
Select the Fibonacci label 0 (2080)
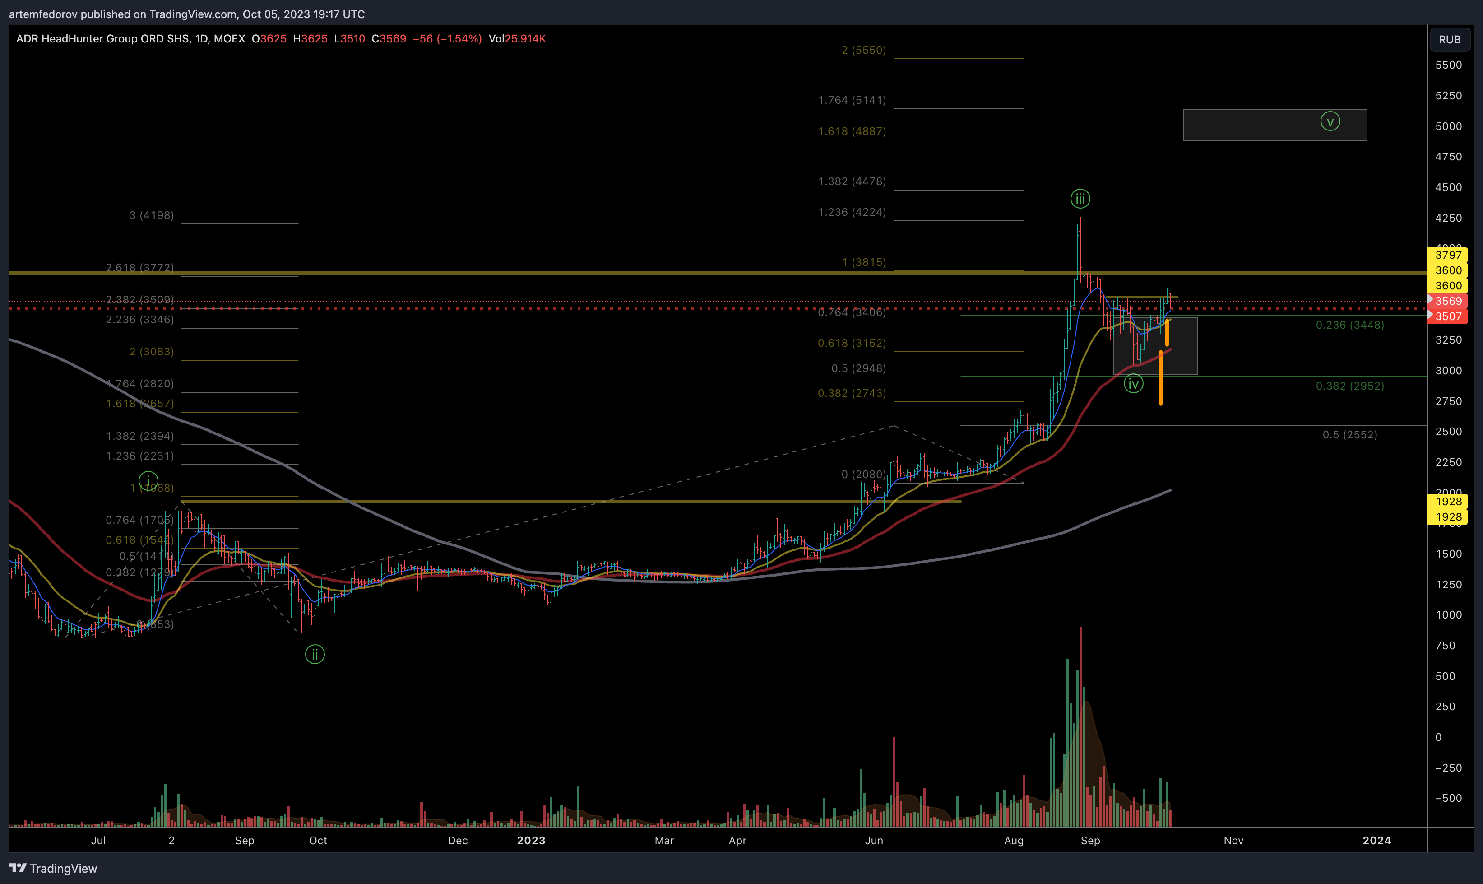863,474
